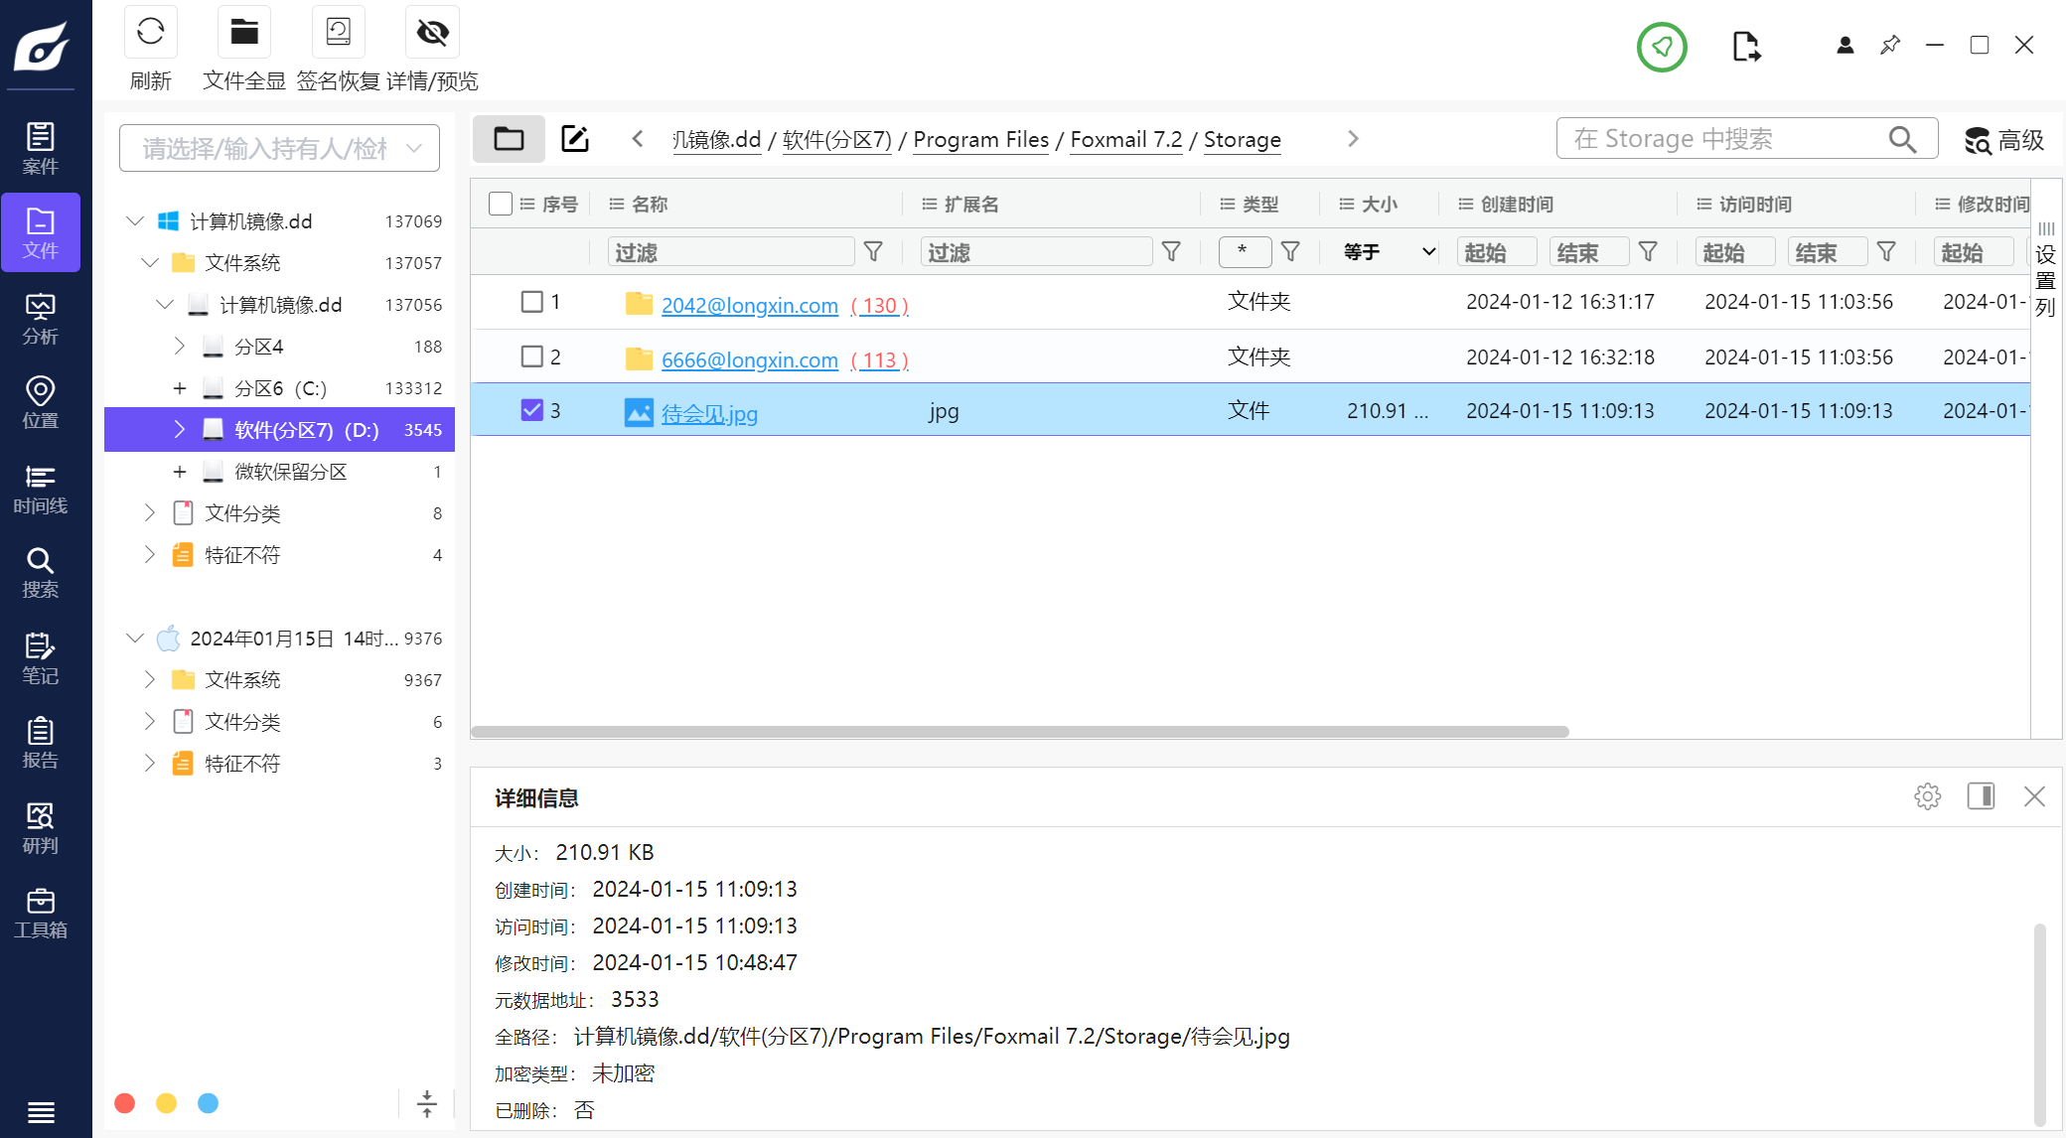Open the 等于 size comparison dropdown
Image resolution: width=2066 pixels, height=1138 pixels.
tap(1389, 252)
